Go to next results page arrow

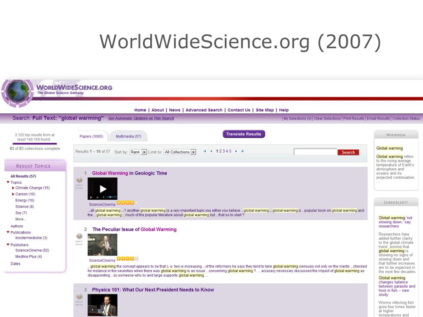[236, 151]
